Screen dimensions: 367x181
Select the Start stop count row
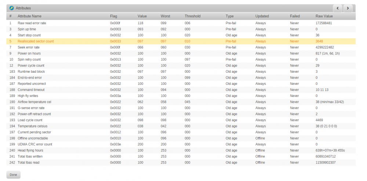(x=181, y=35)
